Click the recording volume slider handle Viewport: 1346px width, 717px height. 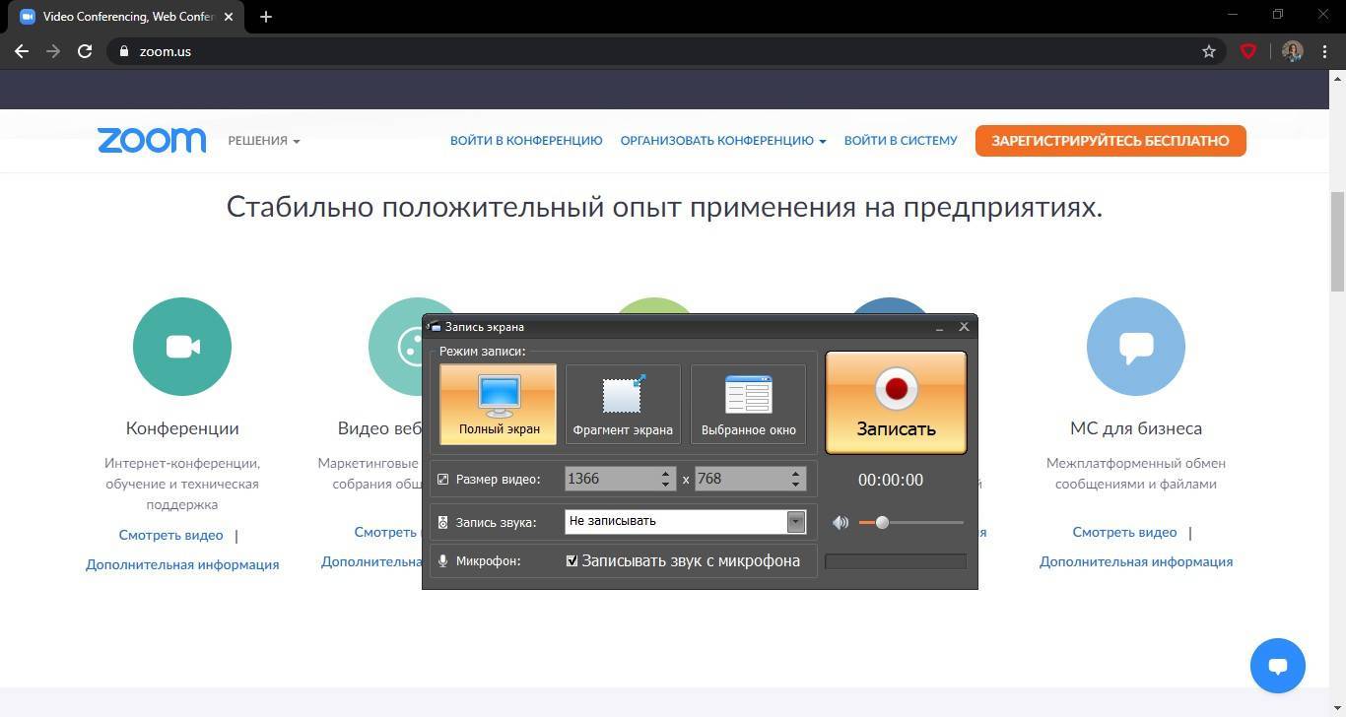click(x=882, y=523)
